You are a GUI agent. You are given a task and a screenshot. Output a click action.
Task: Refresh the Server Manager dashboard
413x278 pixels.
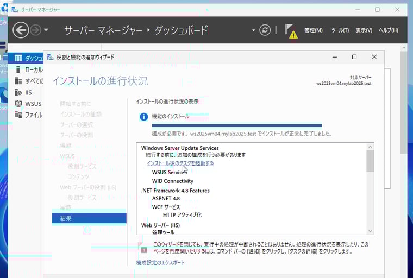point(265,30)
